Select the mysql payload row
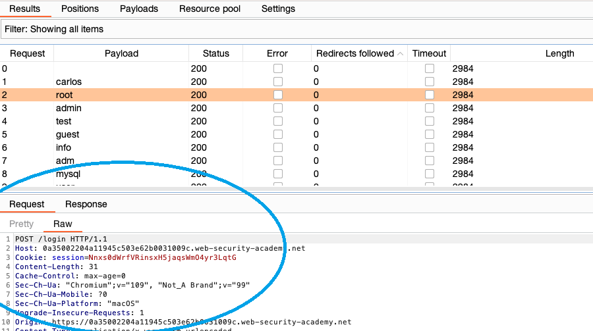The height and width of the screenshot is (331, 593). pyautogui.click(x=296, y=174)
